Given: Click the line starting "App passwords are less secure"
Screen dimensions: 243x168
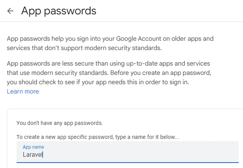Looking at the screenshot, I should tap(108, 63).
